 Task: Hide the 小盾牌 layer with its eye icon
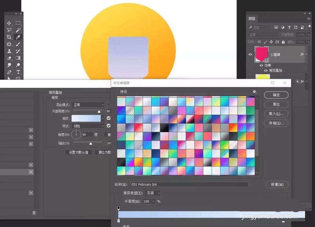coord(250,54)
